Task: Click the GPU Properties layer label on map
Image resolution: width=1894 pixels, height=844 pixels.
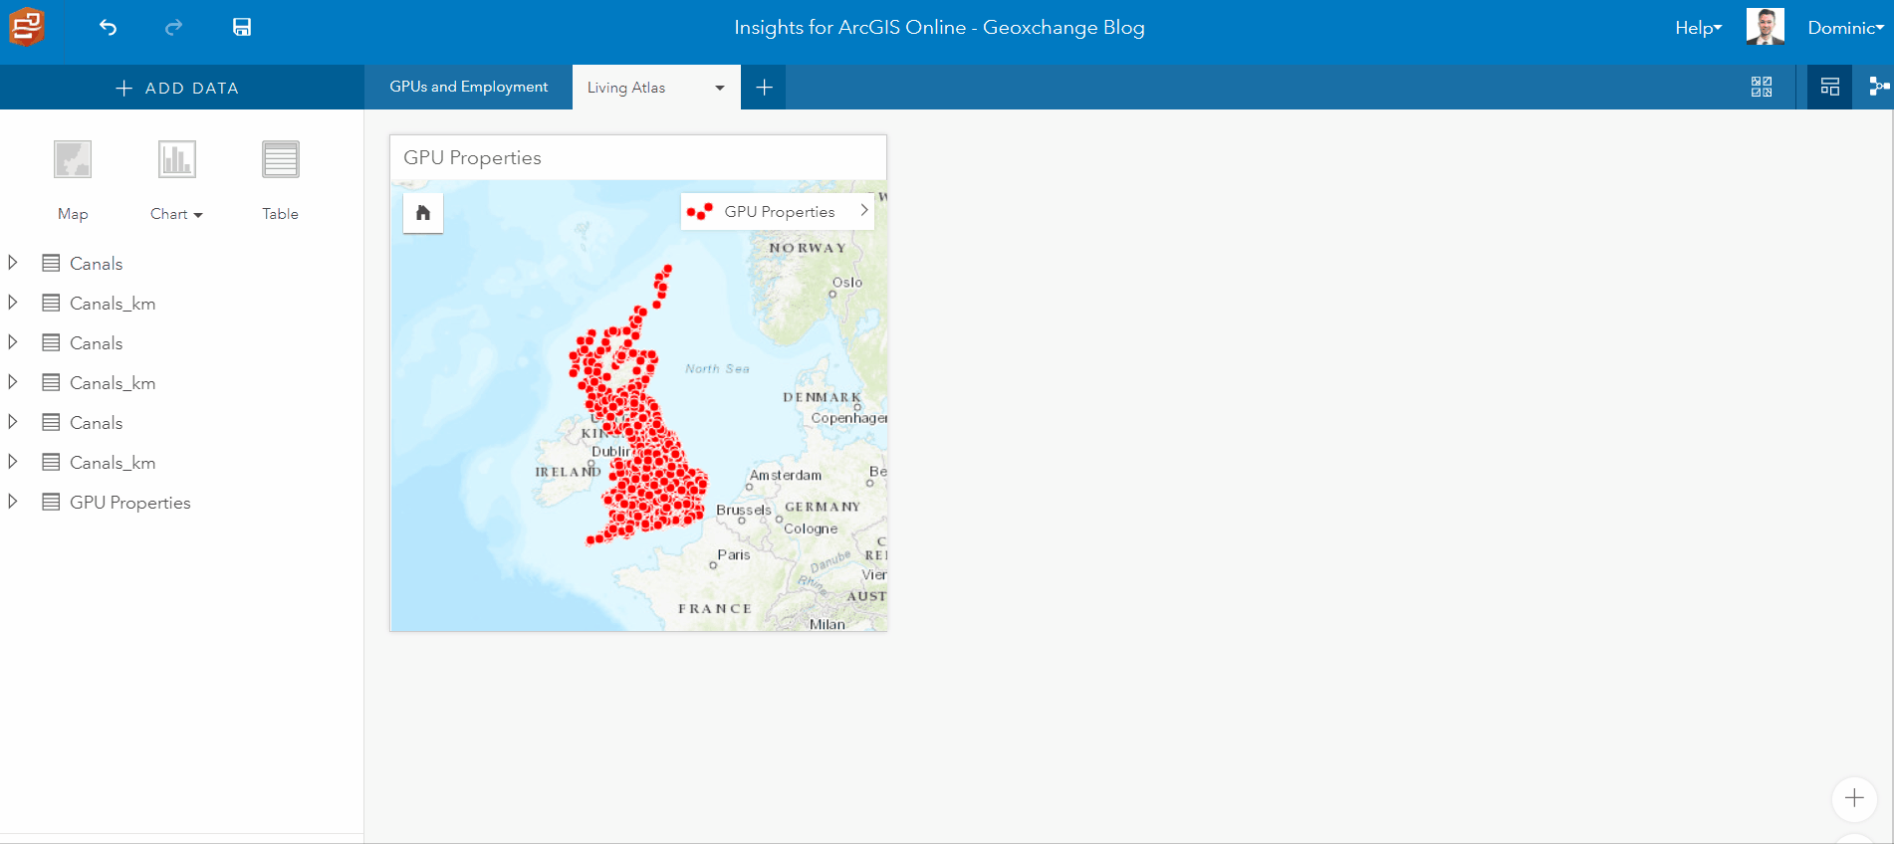Action: click(780, 212)
